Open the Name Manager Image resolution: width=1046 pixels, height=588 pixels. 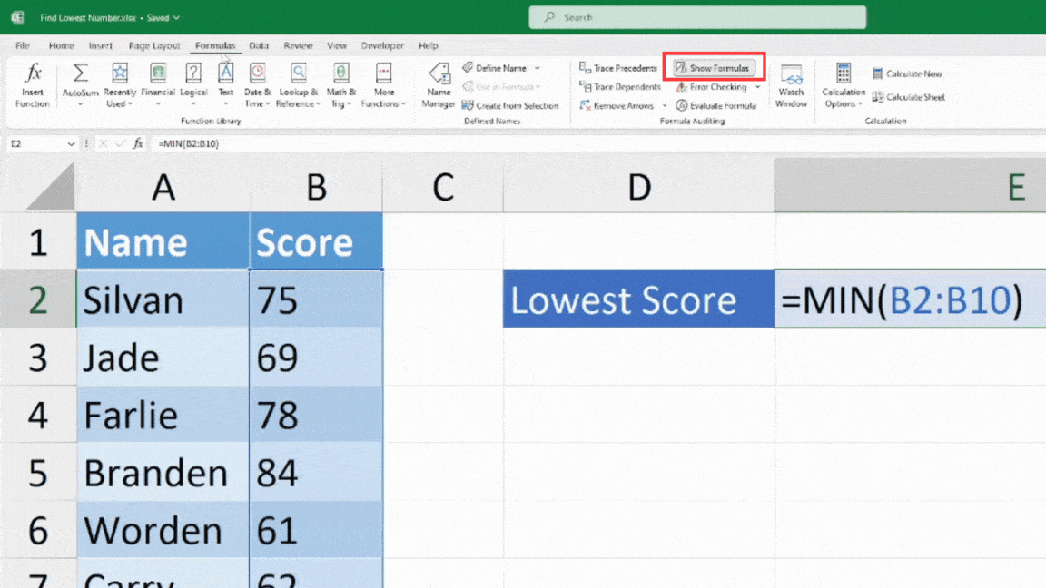click(439, 84)
